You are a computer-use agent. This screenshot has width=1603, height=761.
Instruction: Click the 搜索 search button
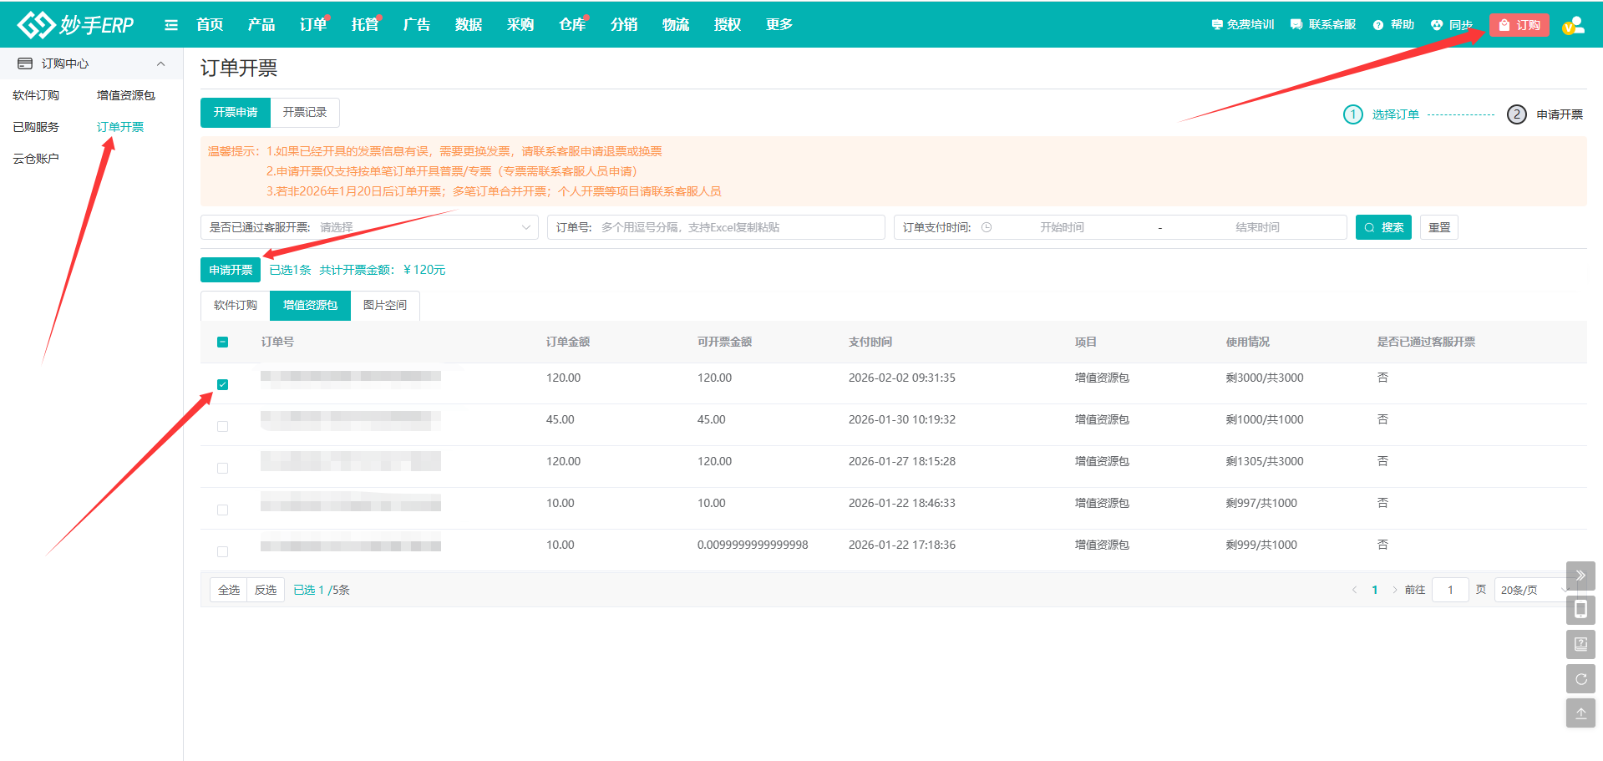click(x=1382, y=227)
